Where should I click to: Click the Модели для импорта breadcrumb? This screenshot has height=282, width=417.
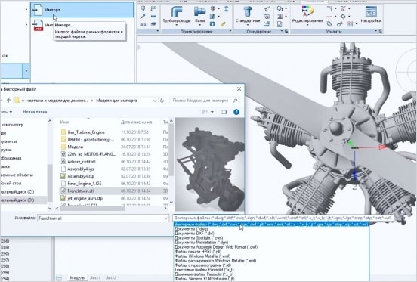pyautogui.click(x=116, y=101)
